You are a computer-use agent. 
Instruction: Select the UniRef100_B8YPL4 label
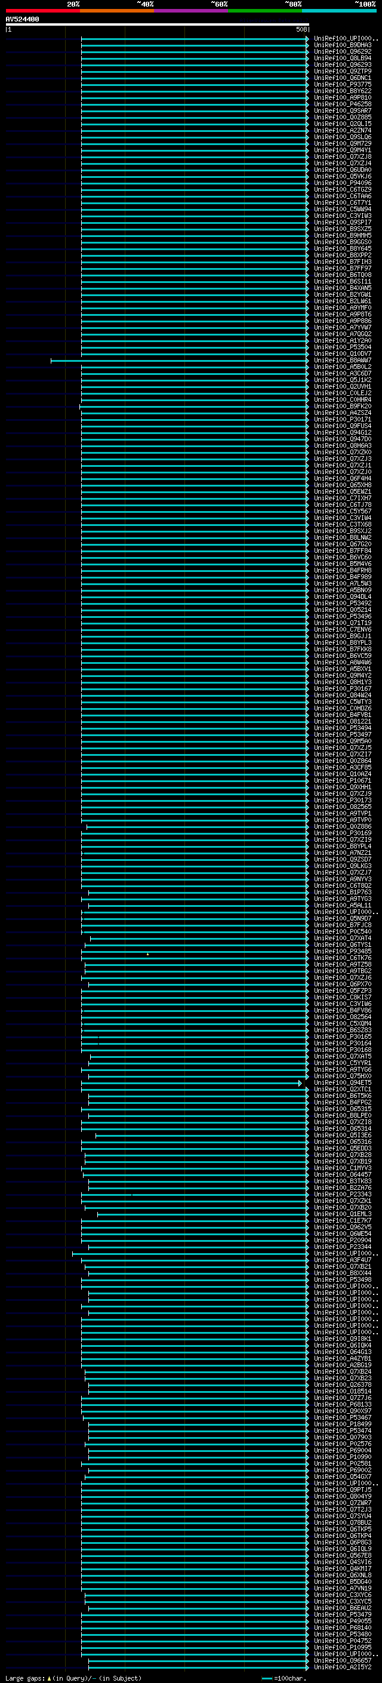pos(343,846)
